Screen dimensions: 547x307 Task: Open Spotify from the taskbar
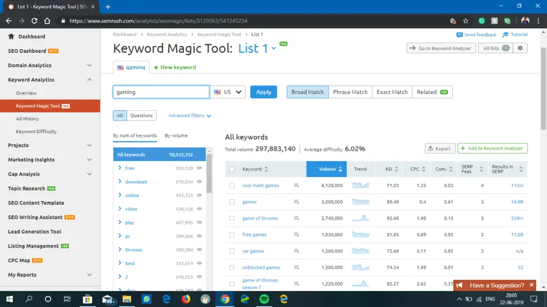pyautogui.click(x=264, y=299)
